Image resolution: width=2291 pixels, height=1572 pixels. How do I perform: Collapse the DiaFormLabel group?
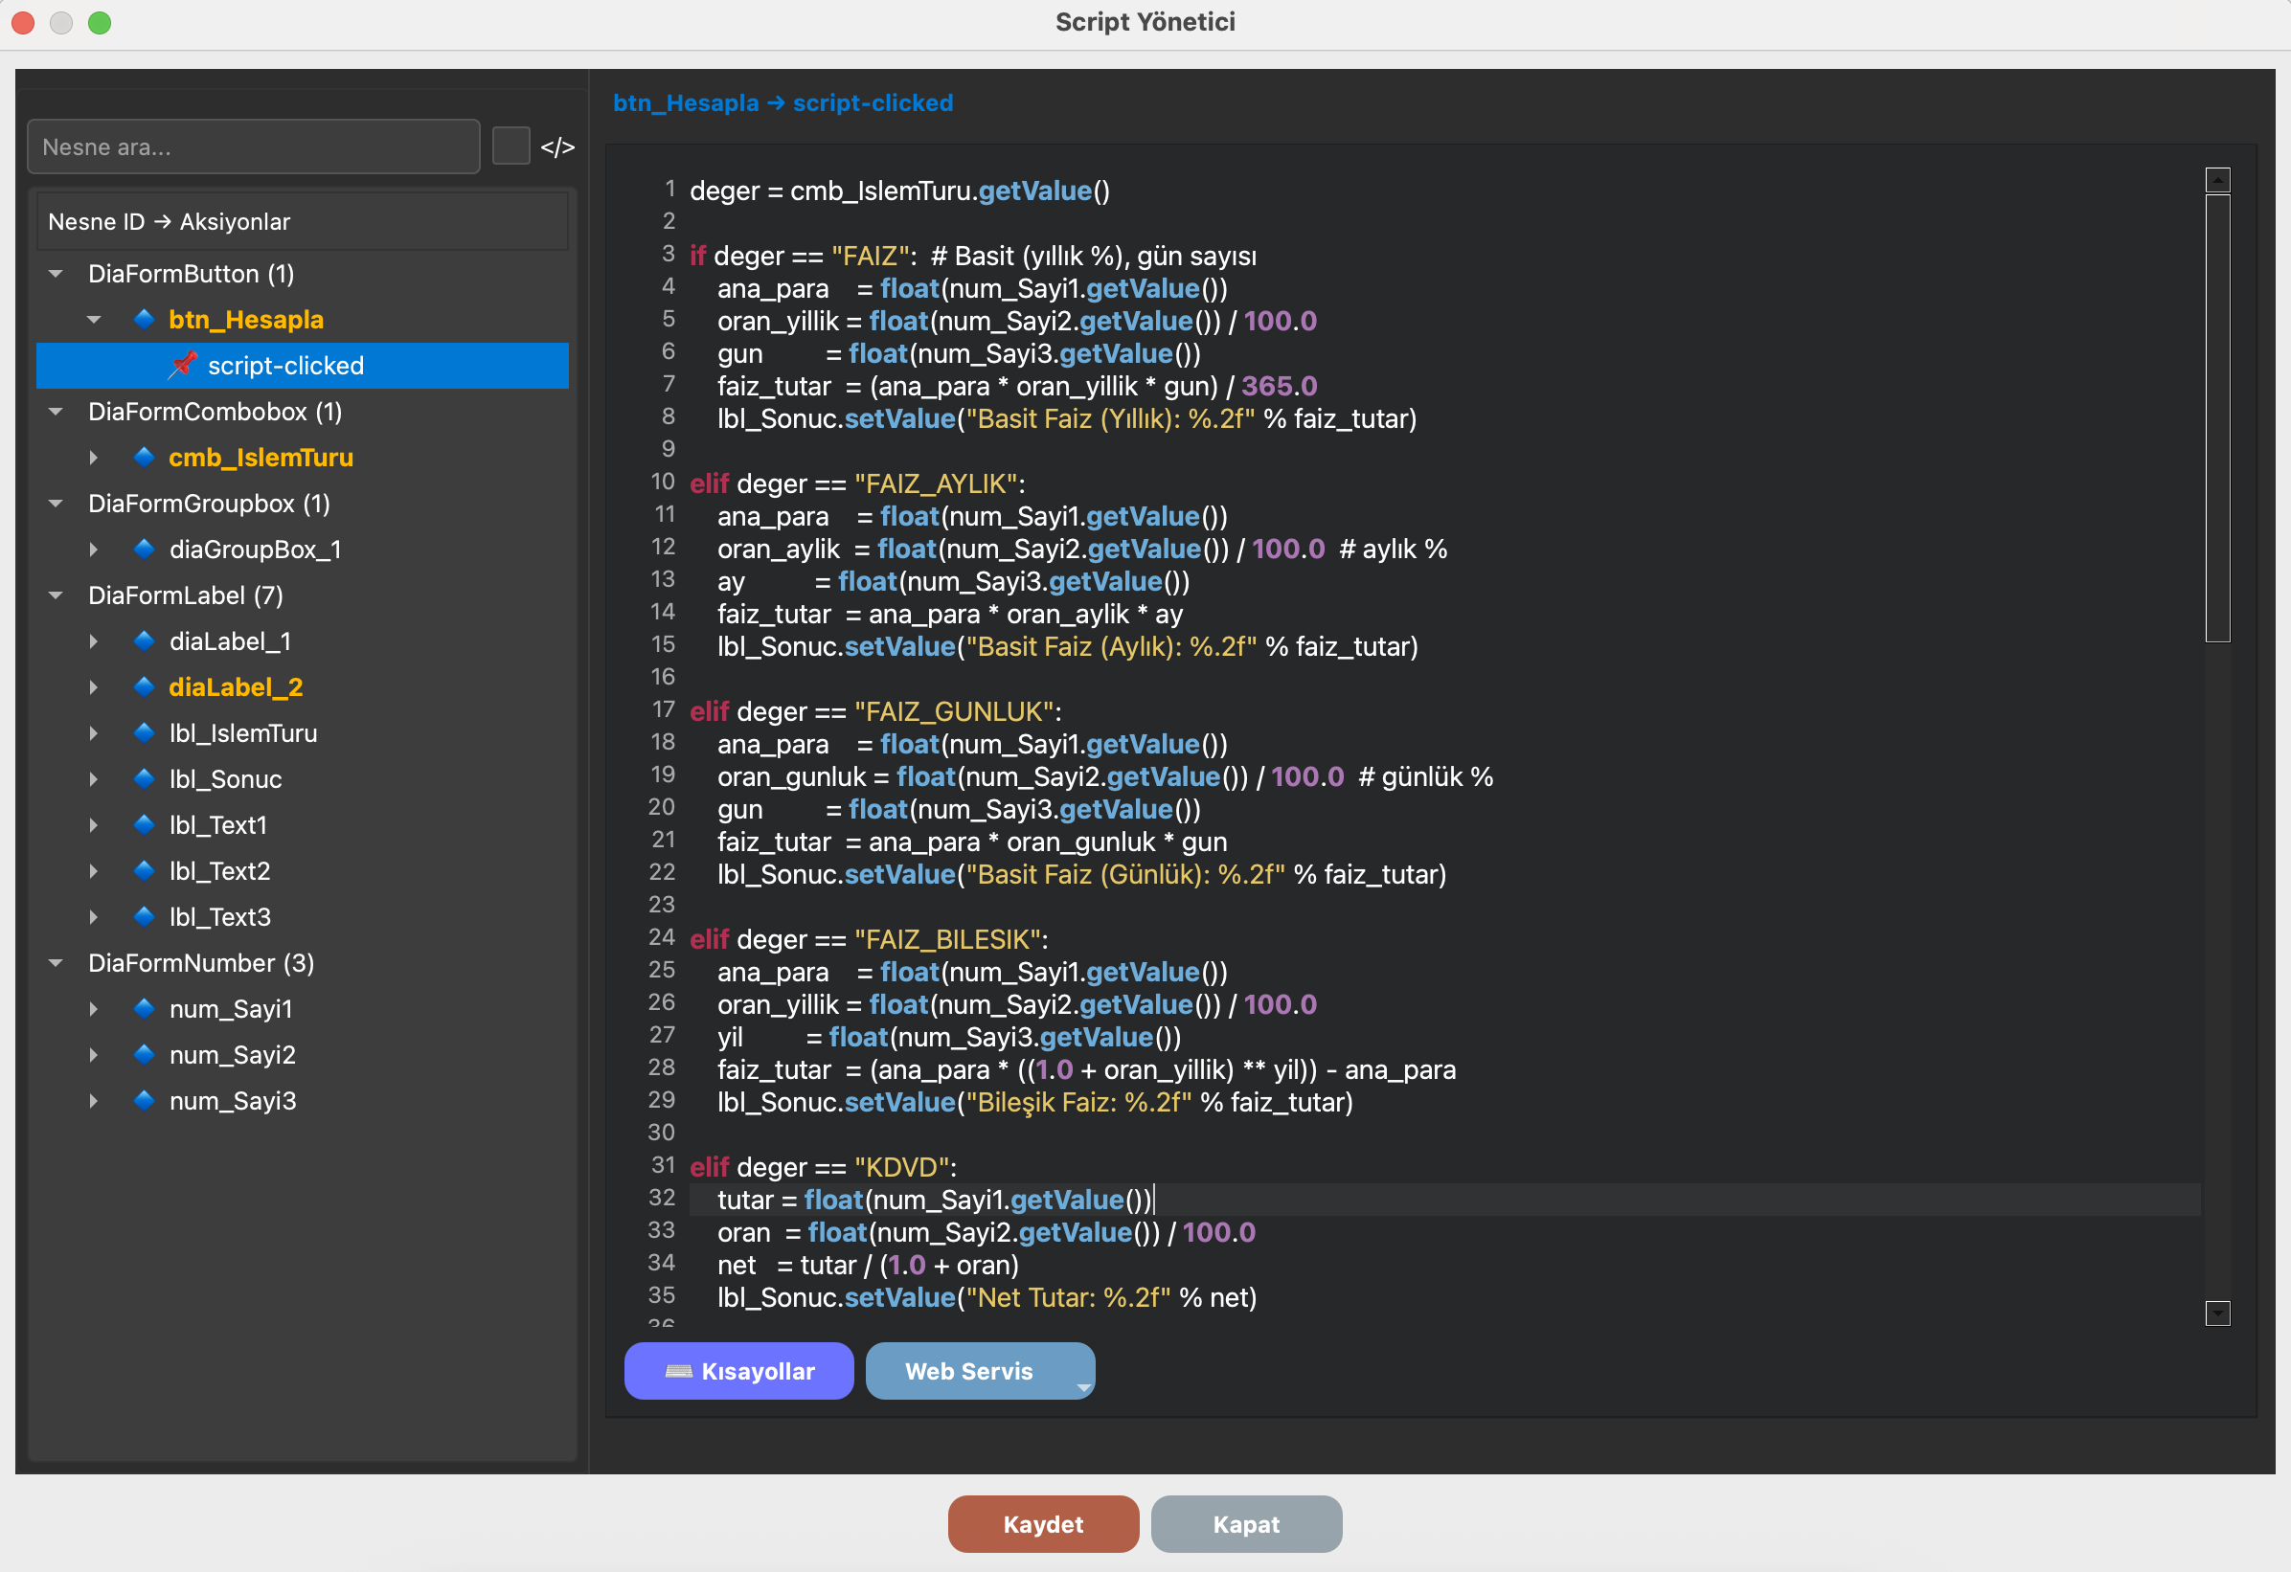[x=57, y=595]
